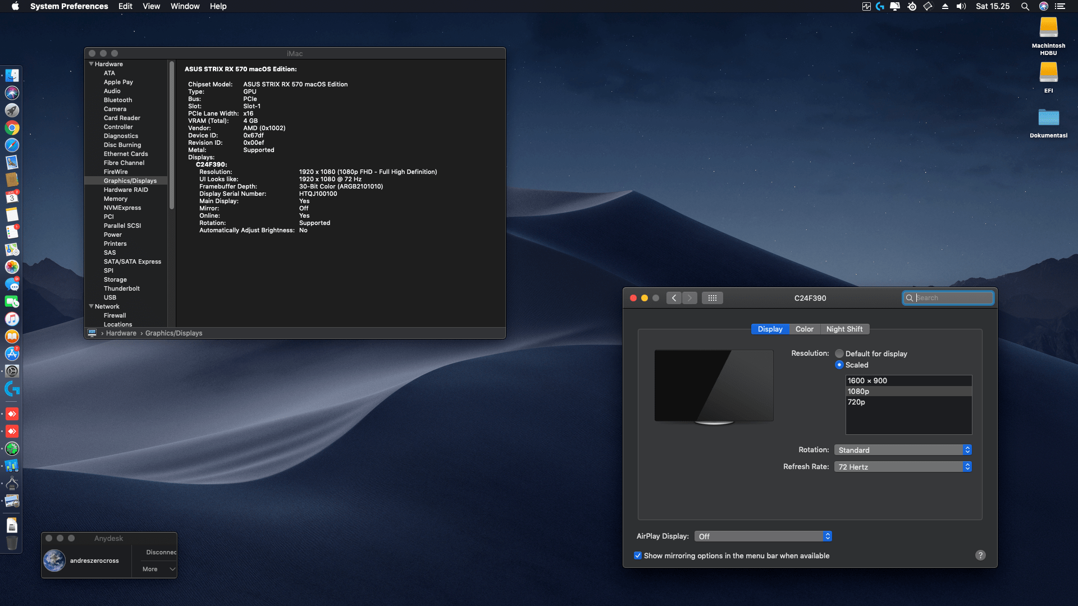1078x606 pixels.
Task: Click Disconnect in the Anydesk window
Action: click(161, 552)
